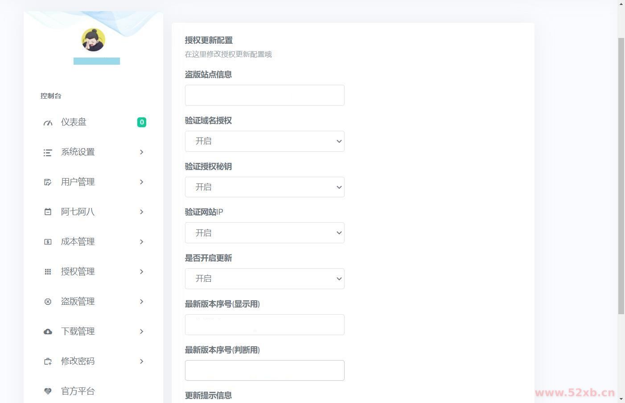This screenshot has height=403, width=625.
Task: Click the 盗版站点信息 text field
Action: (x=264, y=96)
